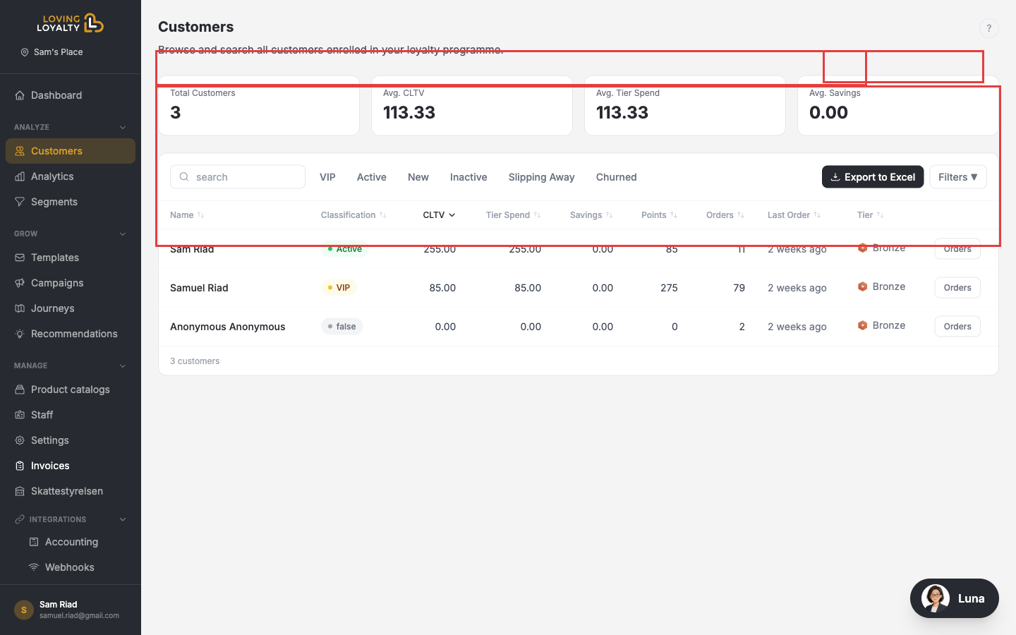Sort by Tier column
Screen dimensions: 1016x635
[870, 215]
